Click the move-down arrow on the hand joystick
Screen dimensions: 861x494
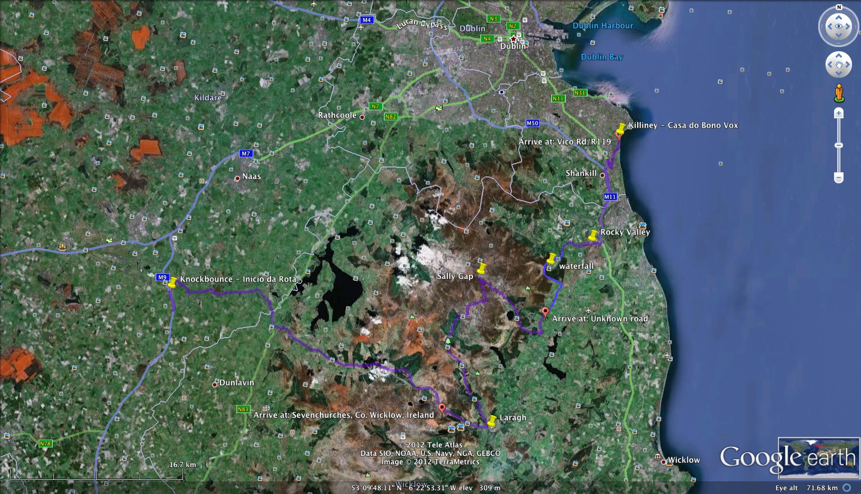point(839,74)
